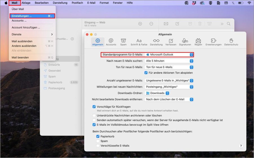Open the Ton für neue E-Mails dropdown
Image resolution: width=254 pixels, height=158 pixels.
click(169, 67)
